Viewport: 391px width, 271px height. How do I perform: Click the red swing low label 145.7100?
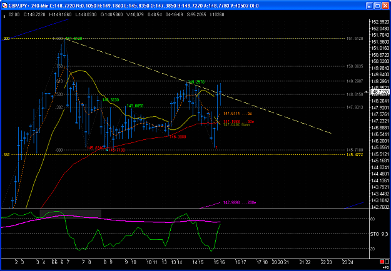(x=117, y=150)
